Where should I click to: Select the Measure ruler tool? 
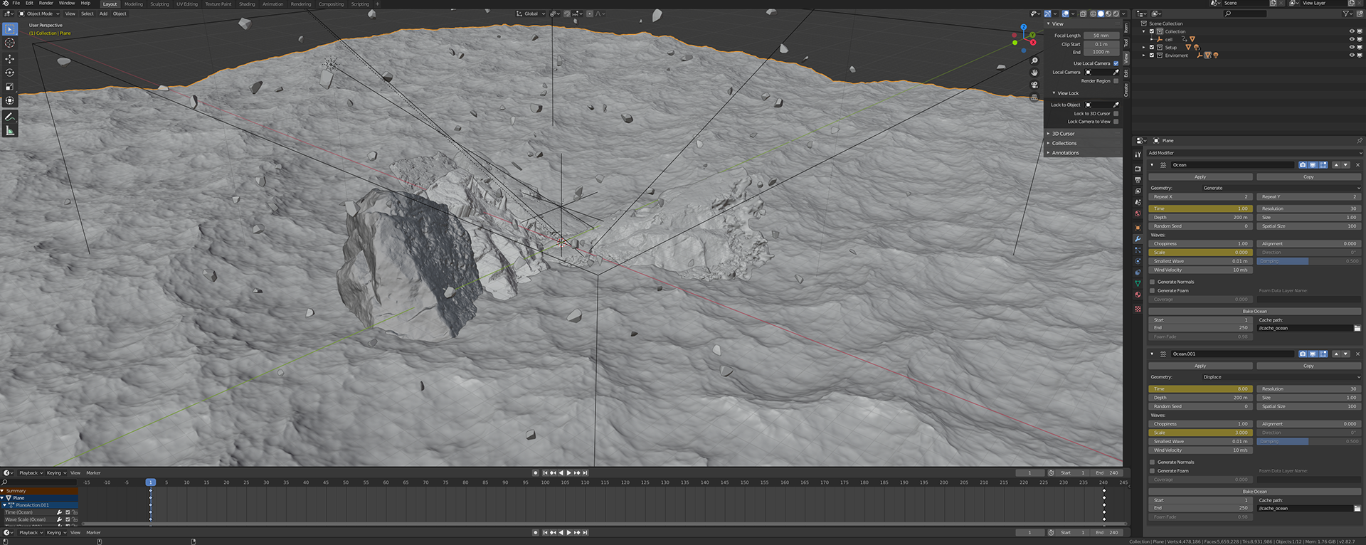click(x=10, y=131)
